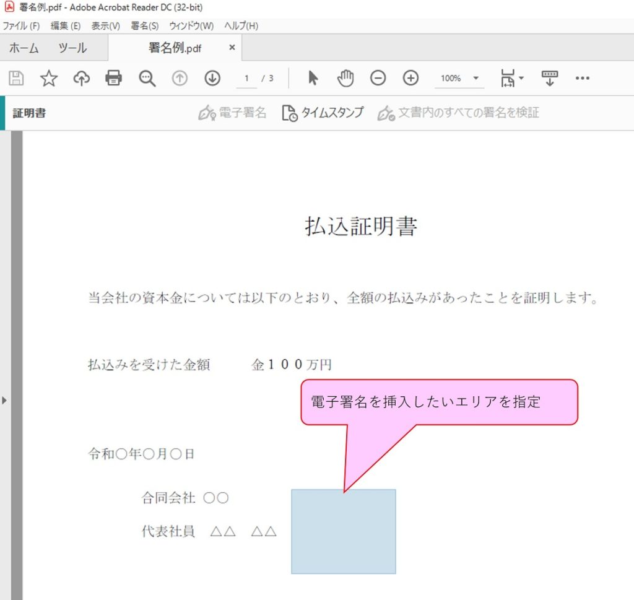Add bookmark with the star icon
The image size is (634, 600).
point(49,78)
